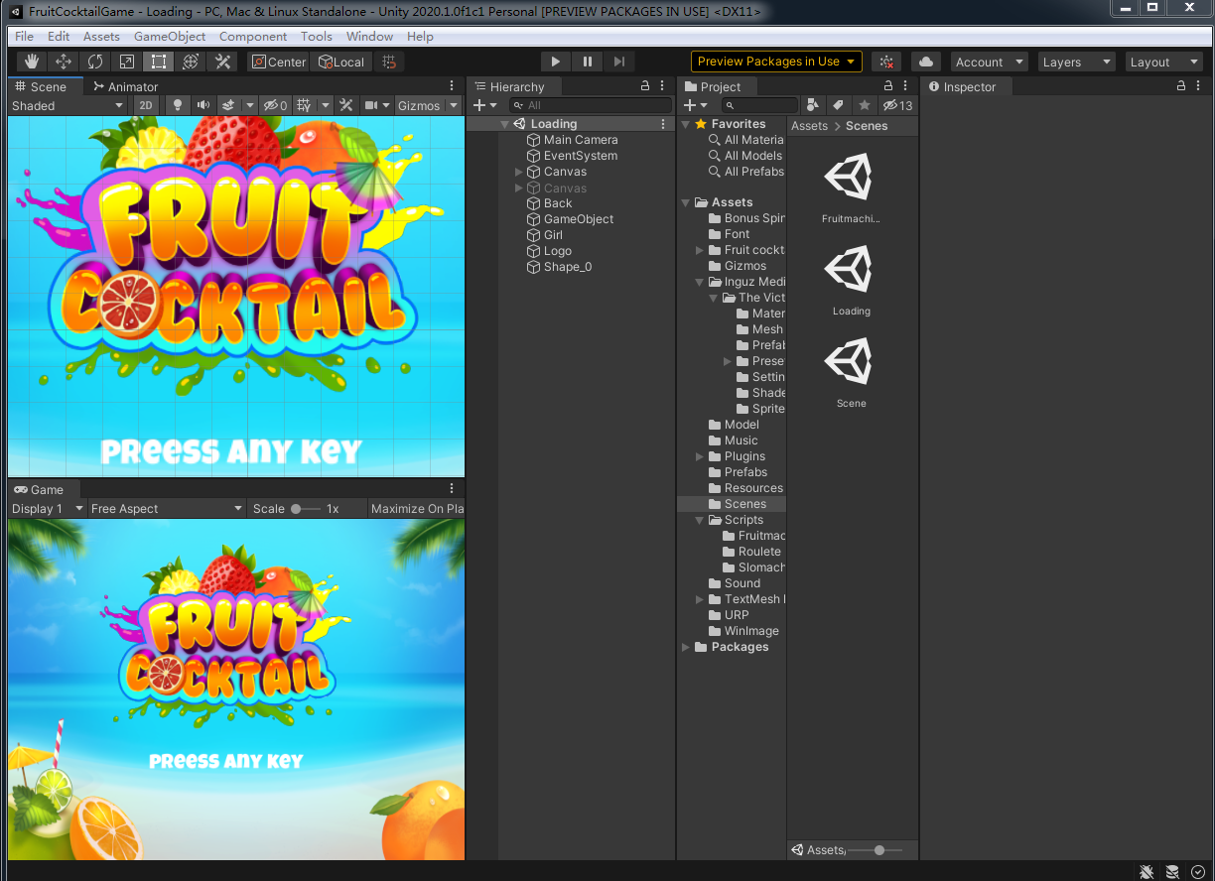Click the bug debug-mode status icon
Viewport: 1215px width, 881px height.
click(x=1147, y=872)
